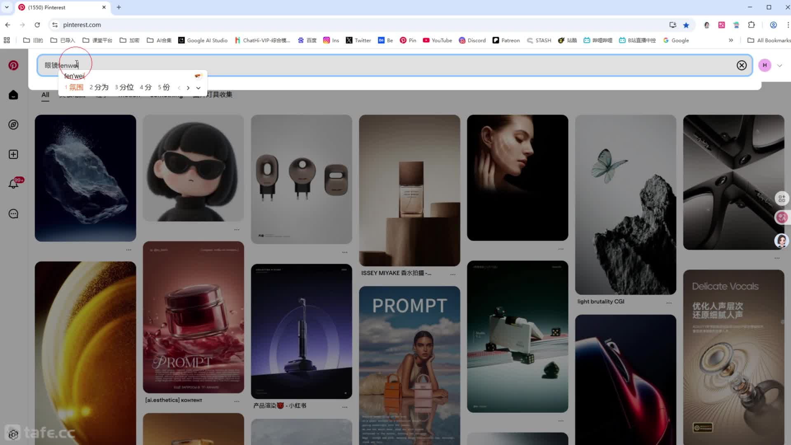Click inside the Pinterest search field
This screenshot has height=445, width=791.
(371, 66)
